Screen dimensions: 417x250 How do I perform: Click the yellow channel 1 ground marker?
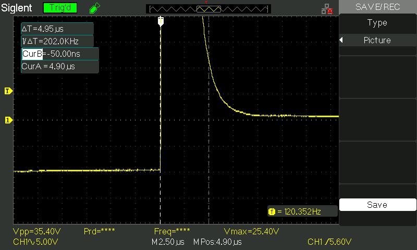pos(8,120)
